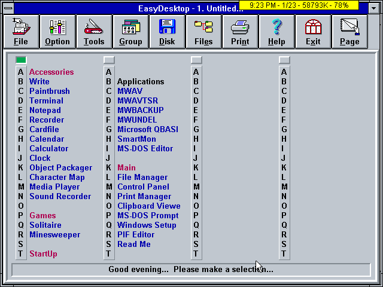Open Help question mark icon

pos(276,32)
